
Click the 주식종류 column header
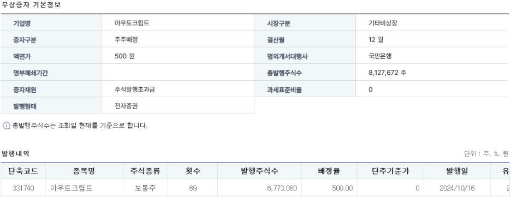tap(145, 171)
